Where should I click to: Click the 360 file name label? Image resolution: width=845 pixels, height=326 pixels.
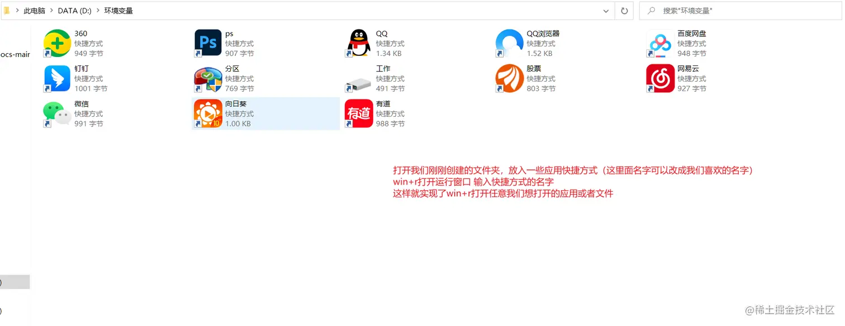coord(80,34)
